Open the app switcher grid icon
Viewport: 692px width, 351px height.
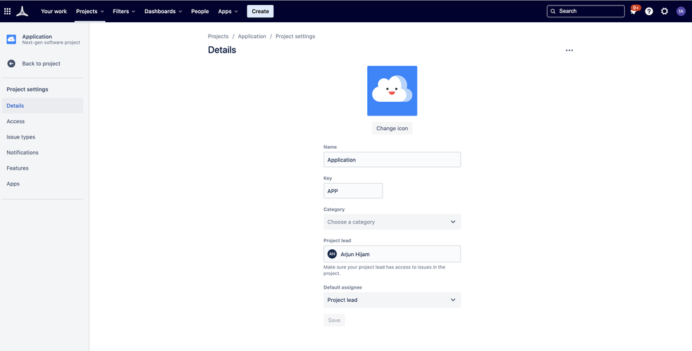(x=8, y=11)
